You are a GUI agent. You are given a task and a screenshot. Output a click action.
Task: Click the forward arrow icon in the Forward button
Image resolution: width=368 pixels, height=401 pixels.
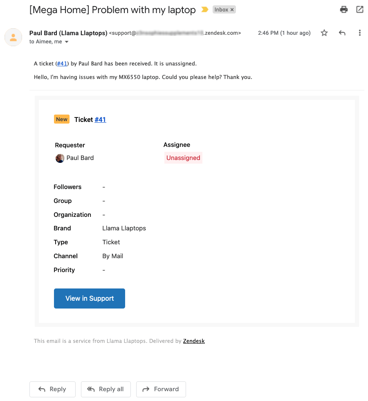pyautogui.click(x=146, y=389)
